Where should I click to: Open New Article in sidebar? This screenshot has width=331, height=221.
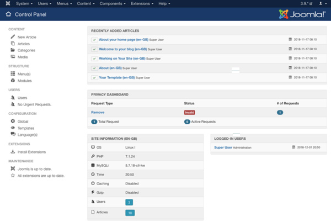[x=27, y=37]
